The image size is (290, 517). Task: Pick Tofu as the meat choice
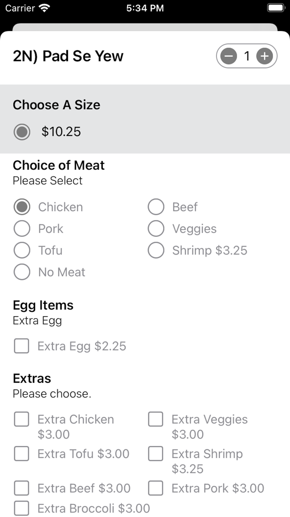click(22, 251)
